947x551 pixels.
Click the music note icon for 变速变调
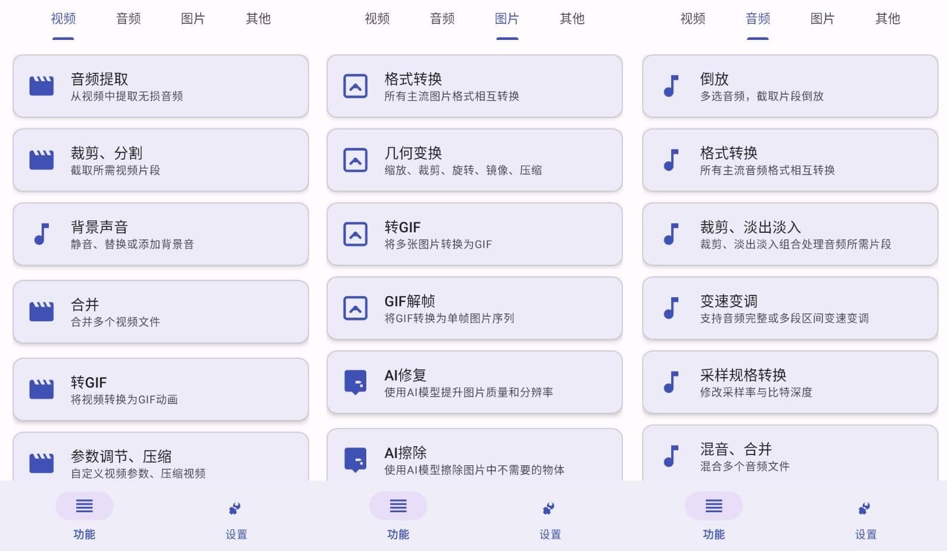click(671, 308)
